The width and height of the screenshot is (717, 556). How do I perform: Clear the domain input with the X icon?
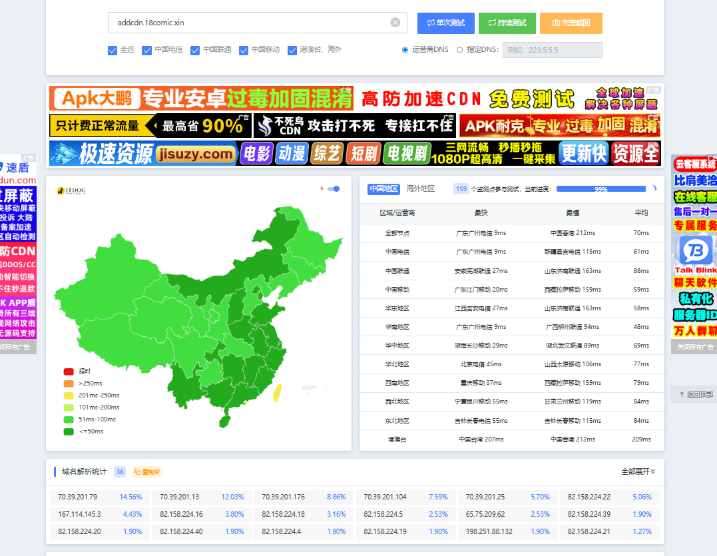395,23
